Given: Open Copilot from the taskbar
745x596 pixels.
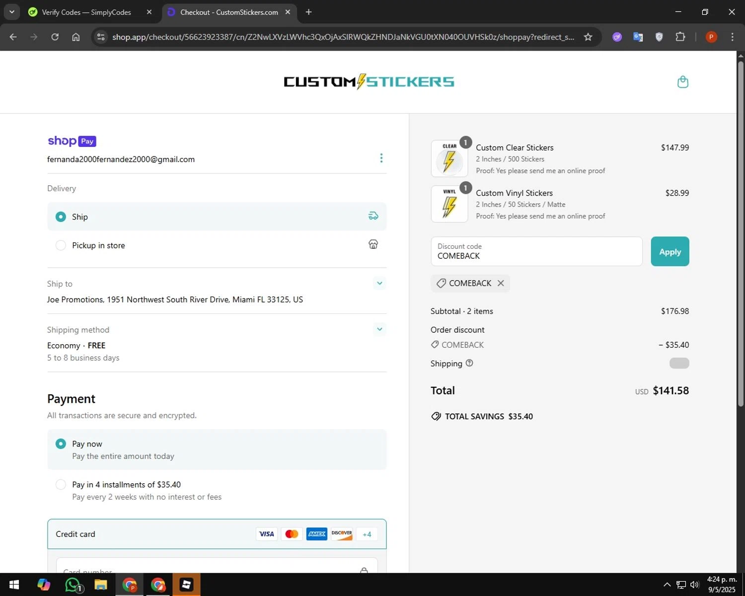Looking at the screenshot, I should click(44, 585).
